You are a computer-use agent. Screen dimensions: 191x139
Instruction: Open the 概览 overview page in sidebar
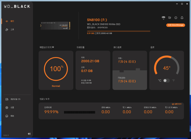click(x=10, y=21)
